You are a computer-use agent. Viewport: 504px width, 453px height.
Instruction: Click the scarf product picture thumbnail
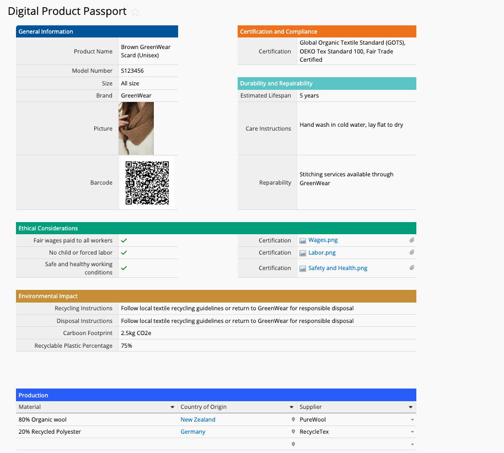(x=136, y=128)
